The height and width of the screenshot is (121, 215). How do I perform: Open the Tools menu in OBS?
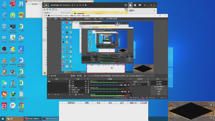[95, 19]
